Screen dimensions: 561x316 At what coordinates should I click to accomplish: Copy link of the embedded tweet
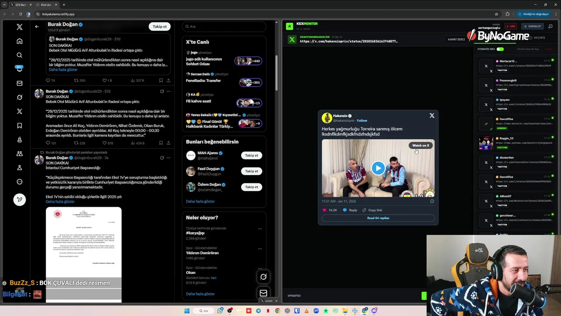click(x=372, y=210)
